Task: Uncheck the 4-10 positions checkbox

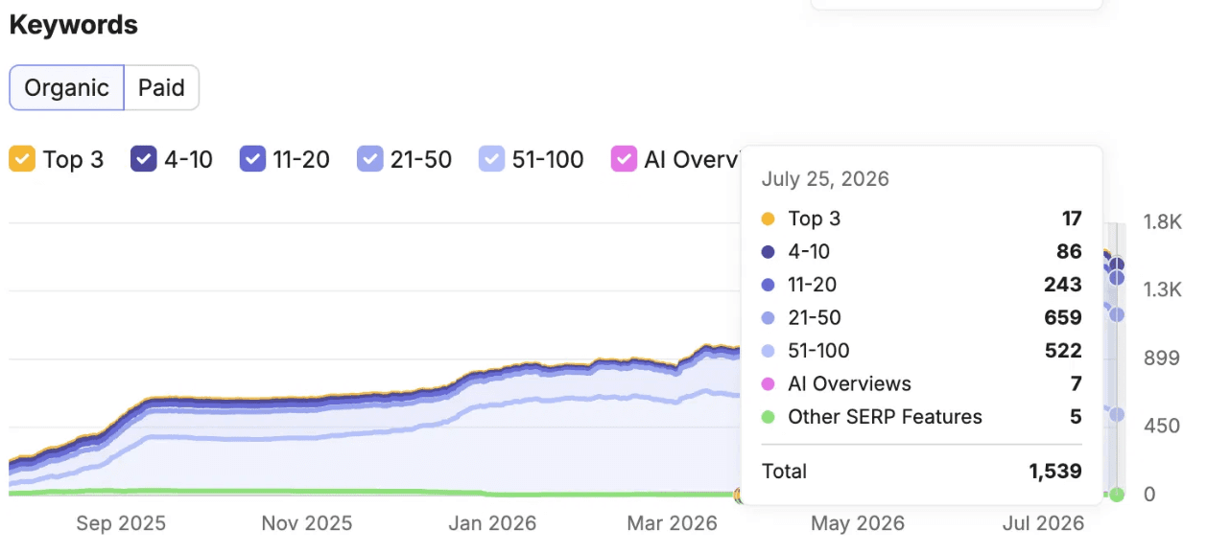Action: click(144, 159)
